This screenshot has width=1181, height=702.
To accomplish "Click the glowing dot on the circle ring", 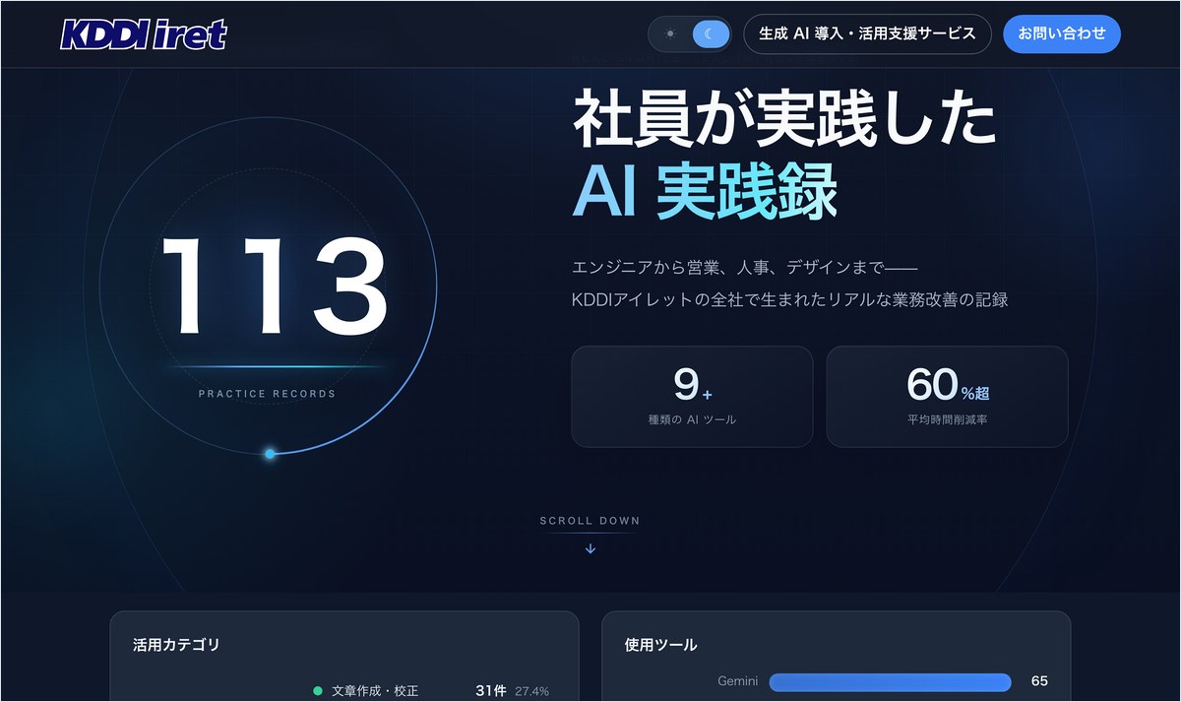I will 270,454.
